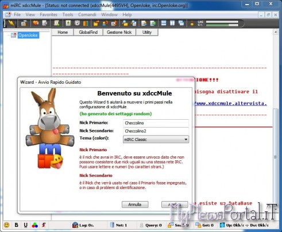The width and height of the screenshot is (282, 232).
Task: Click the DCC send file folder icon
Action: [96, 23]
